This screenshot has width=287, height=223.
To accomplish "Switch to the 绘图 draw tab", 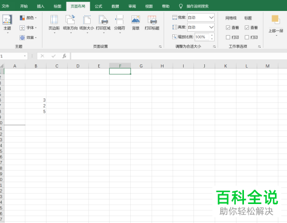I will [57, 6].
